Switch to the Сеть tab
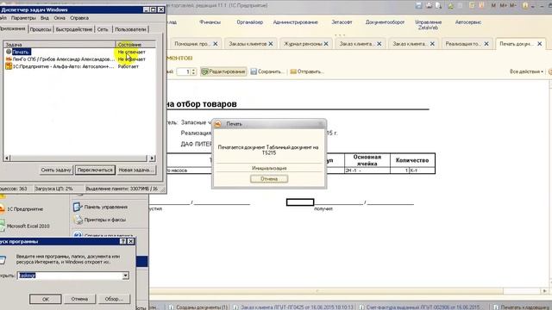The height and width of the screenshot is (310, 552). tap(103, 29)
